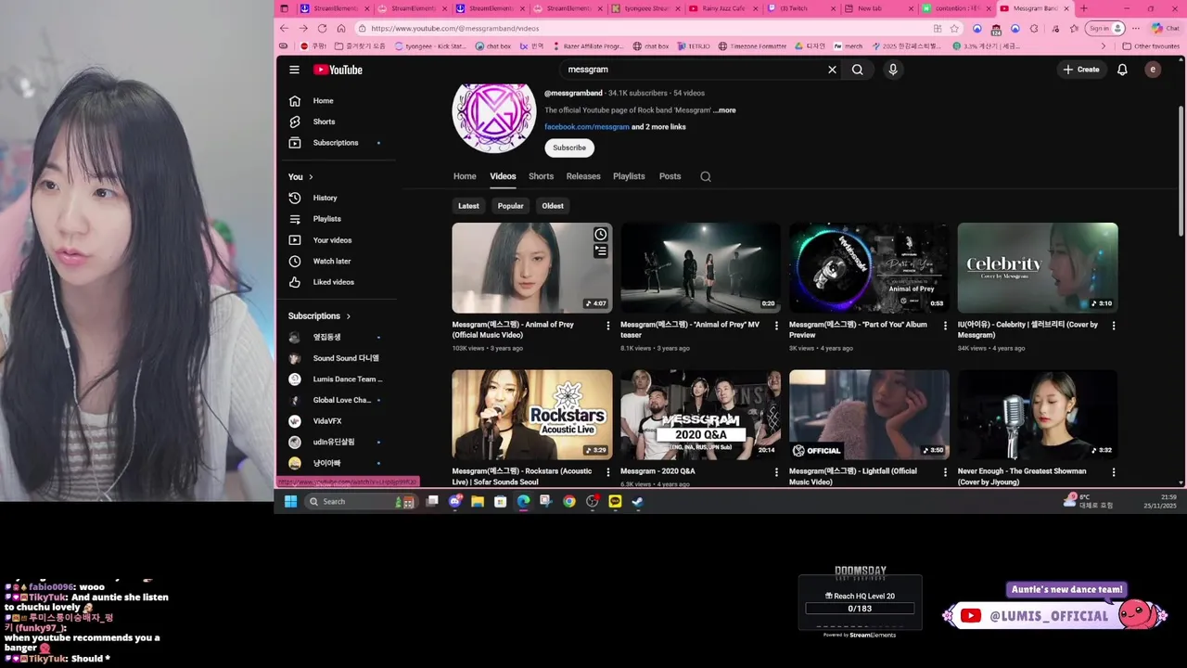Open options for IU Celebrity cover
1187x668 pixels.
pyautogui.click(x=1114, y=326)
